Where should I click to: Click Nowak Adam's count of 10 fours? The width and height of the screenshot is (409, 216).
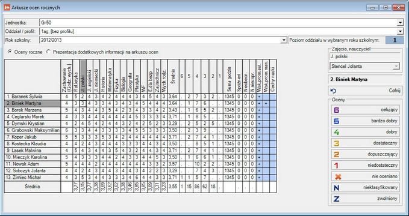(x=197, y=164)
